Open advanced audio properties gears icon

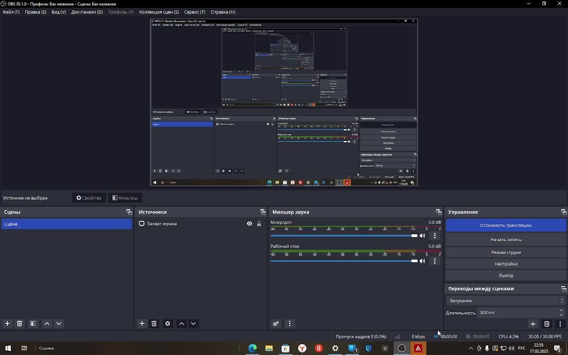click(276, 323)
